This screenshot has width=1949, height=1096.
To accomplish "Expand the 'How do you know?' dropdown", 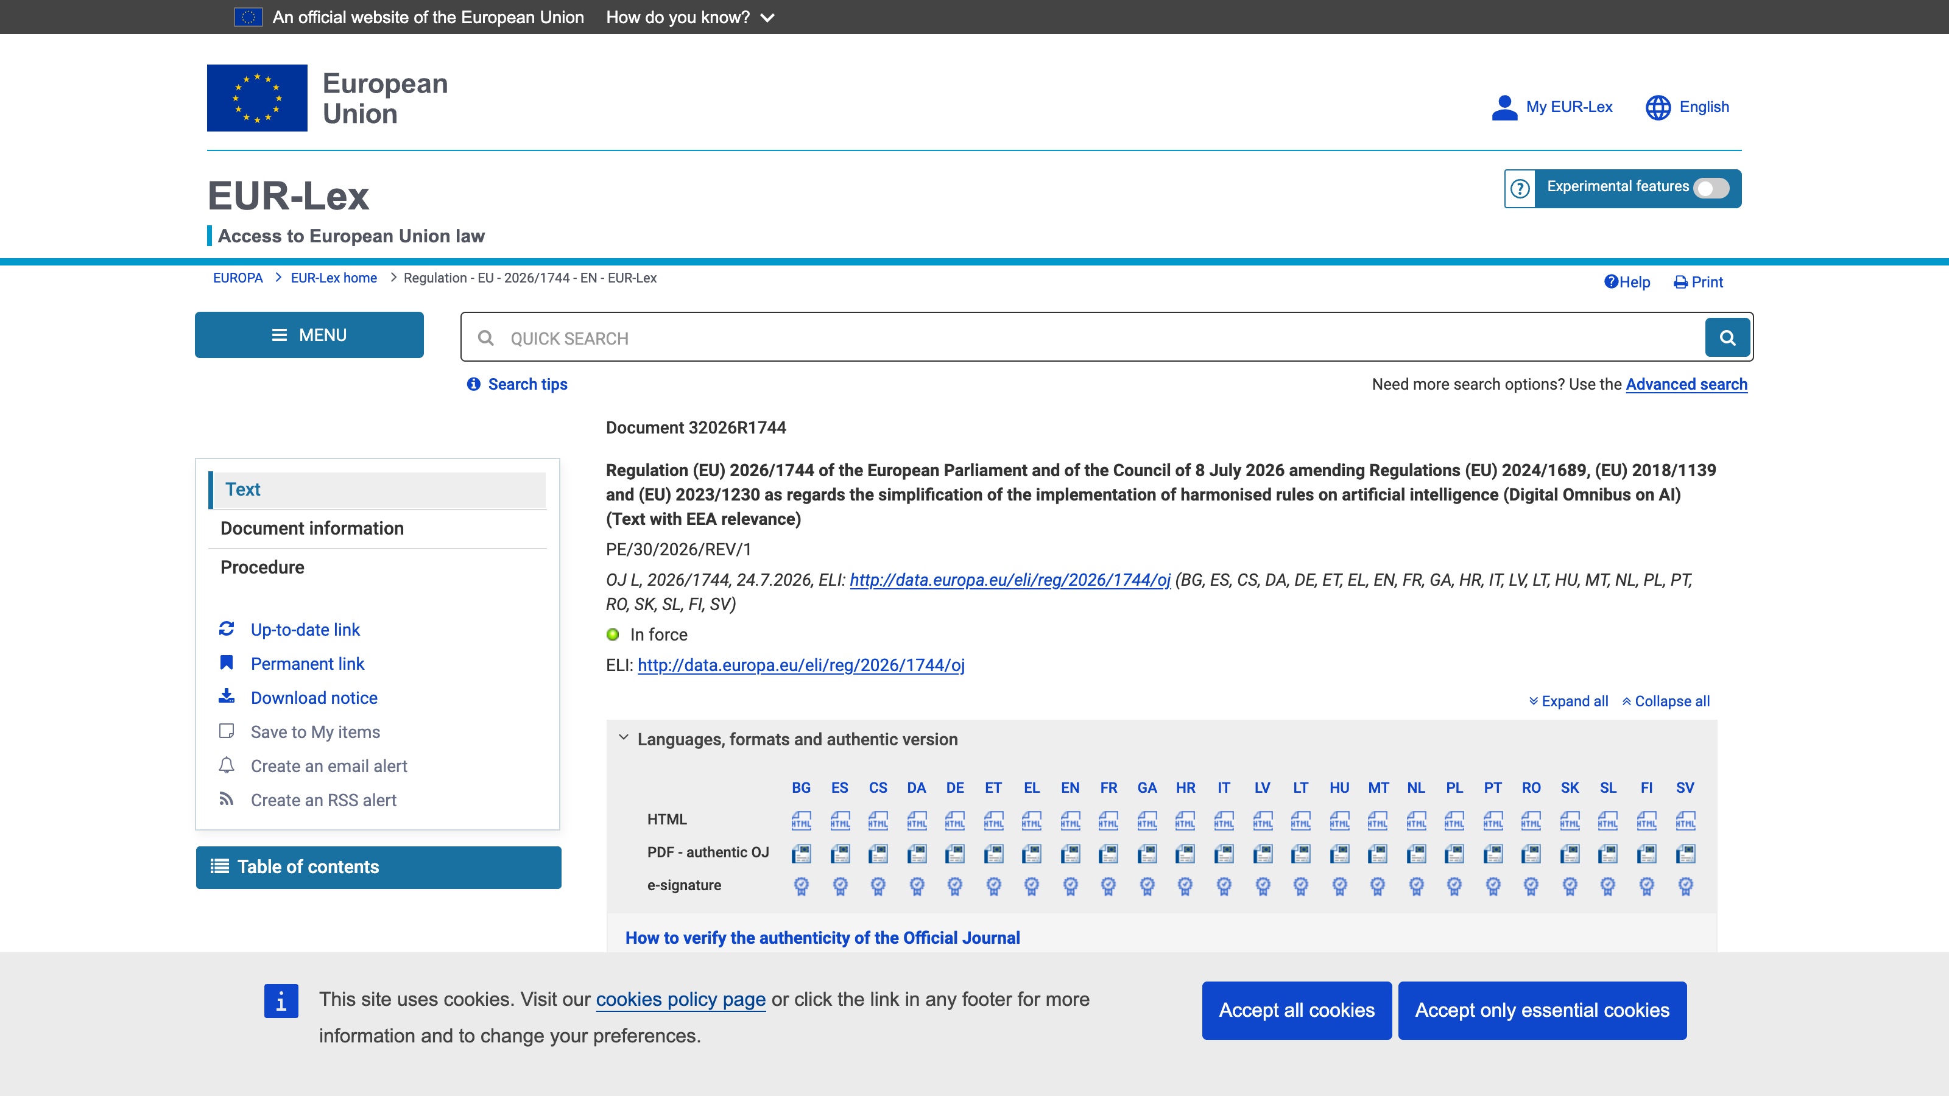I will [690, 16].
